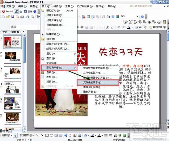The image size is (169, 142).
Task: Click the red Record button
Action: tap(7, 11)
